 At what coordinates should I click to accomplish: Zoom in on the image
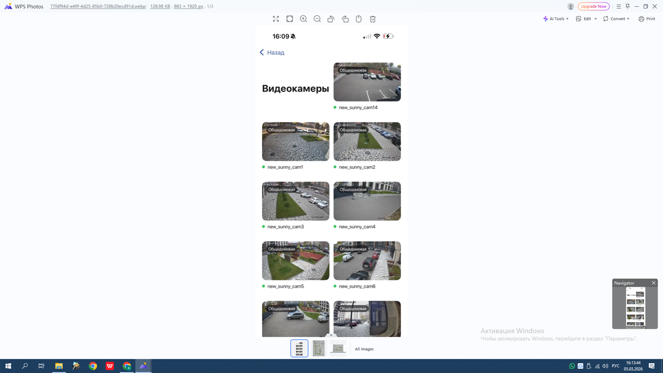click(303, 19)
